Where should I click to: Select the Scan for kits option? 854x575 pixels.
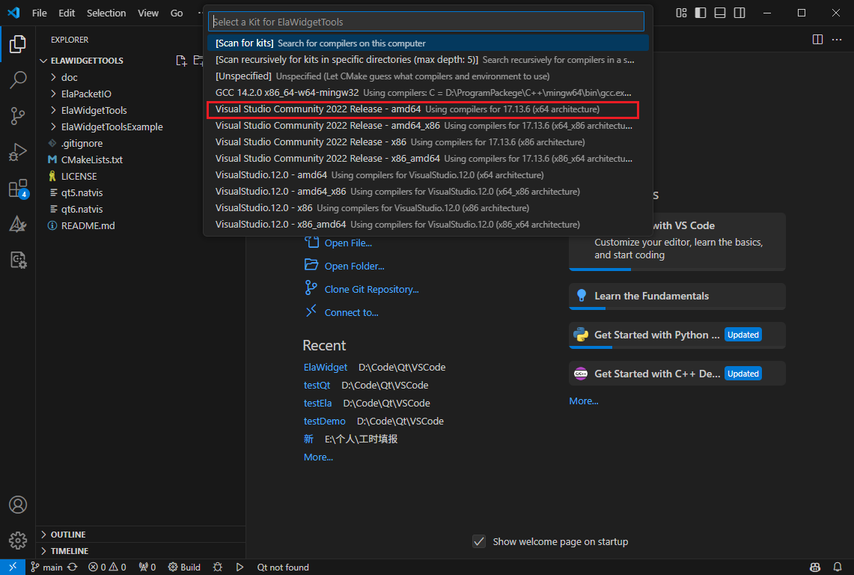click(x=428, y=43)
